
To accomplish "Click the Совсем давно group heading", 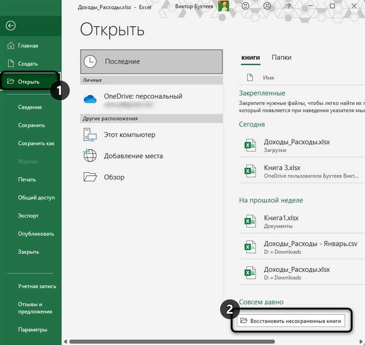I will point(261,302).
